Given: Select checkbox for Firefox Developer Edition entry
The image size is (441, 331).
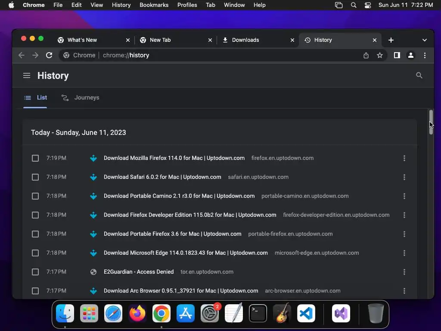Looking at the screenshot, I should (35, 215).
